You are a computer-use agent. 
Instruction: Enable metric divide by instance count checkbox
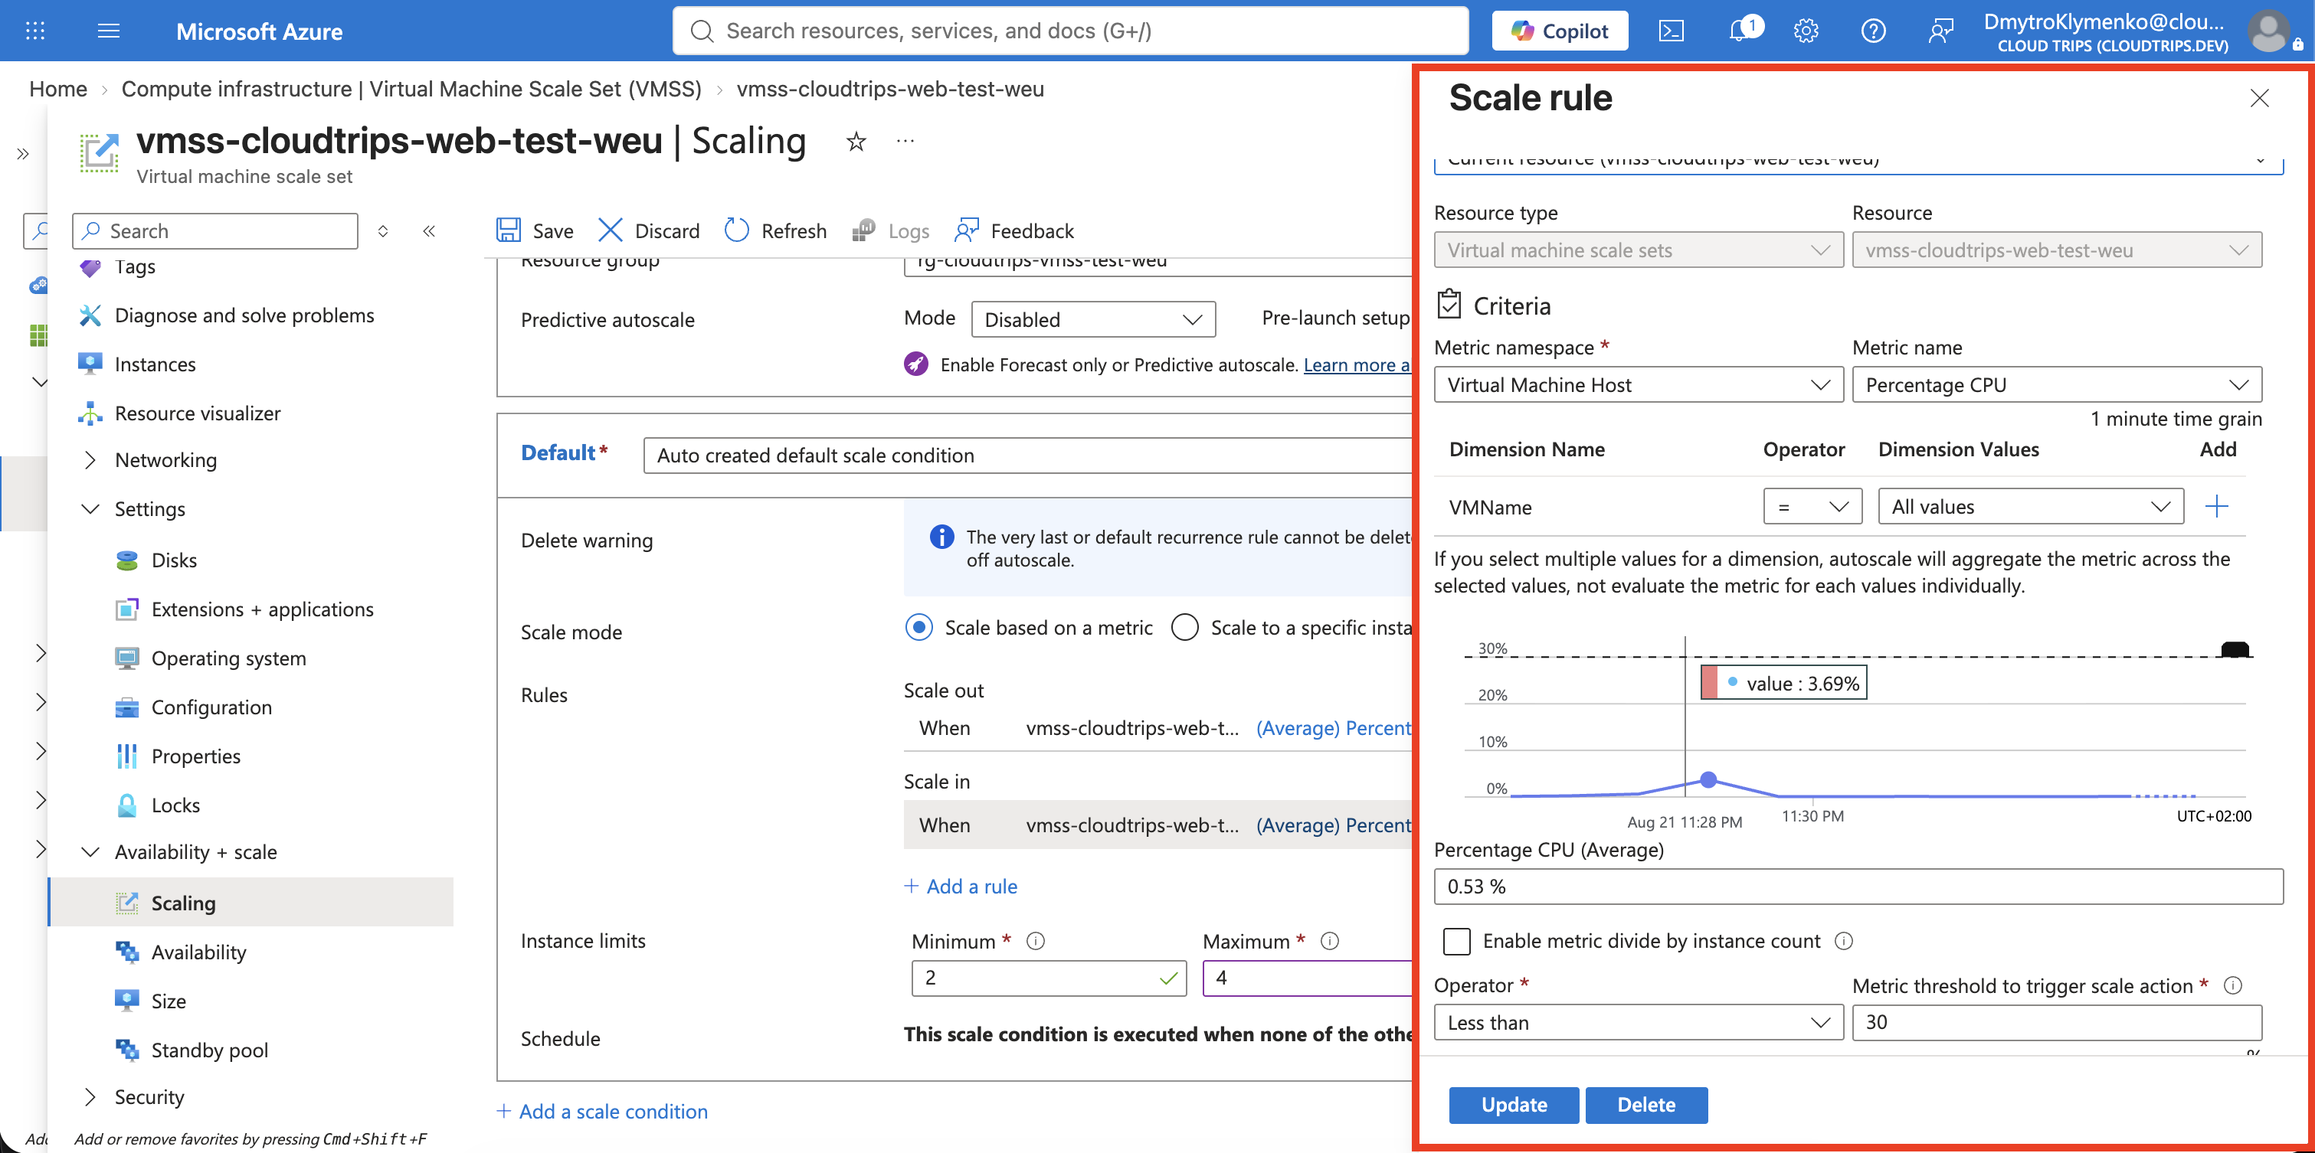pyautogui.click(x=1455, y=940)
